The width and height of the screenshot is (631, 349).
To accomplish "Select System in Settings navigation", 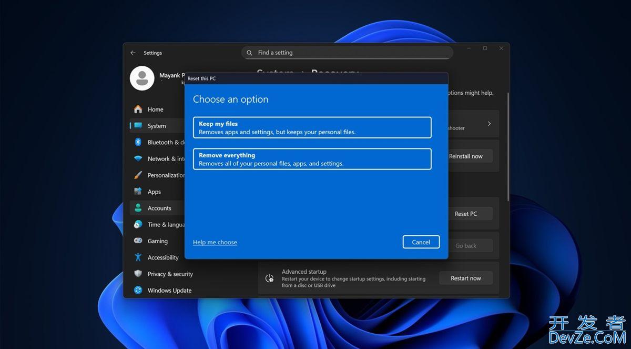I will (156, 126).
